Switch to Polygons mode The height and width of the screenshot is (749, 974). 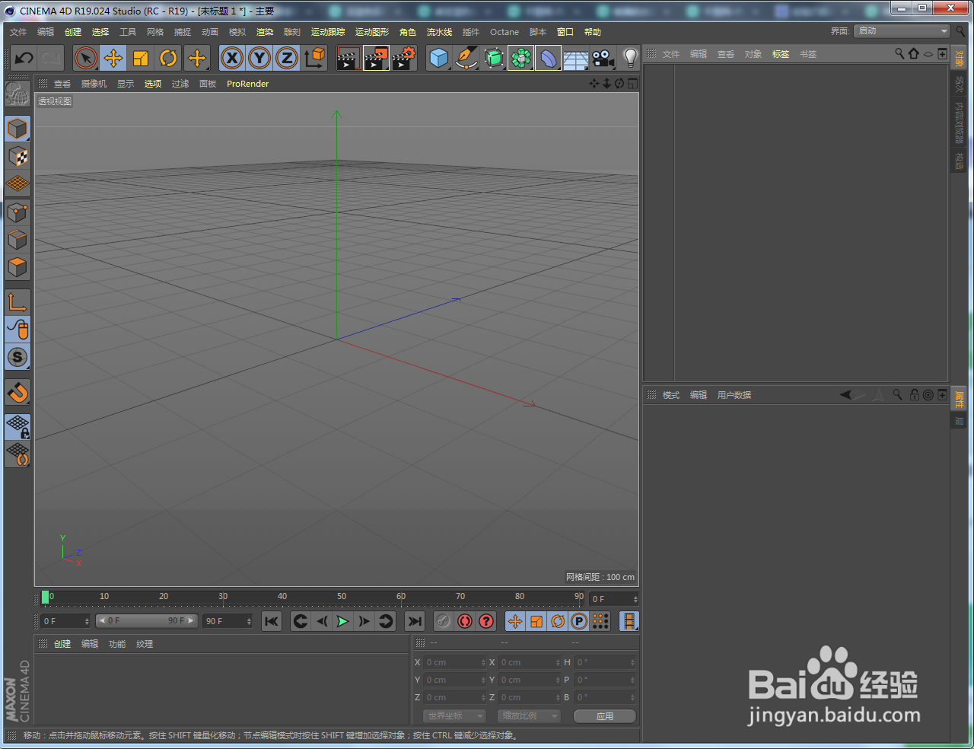tap(18, 267)
